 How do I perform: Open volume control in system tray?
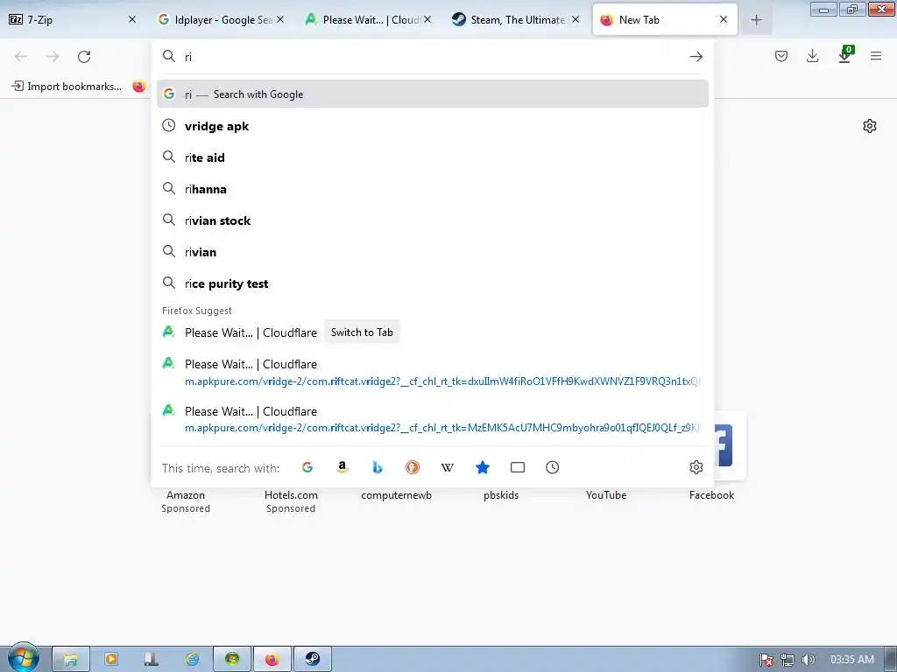[808, 660]
